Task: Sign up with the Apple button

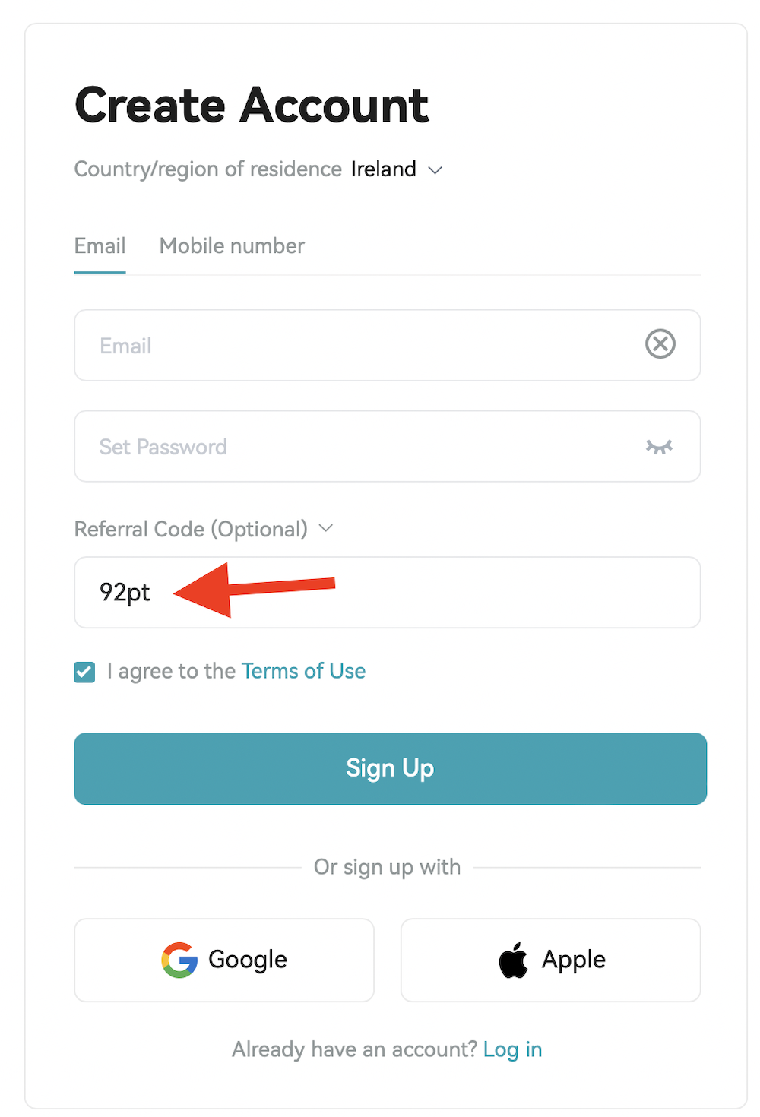Action: pyautogui.click(x=550, y=960)
